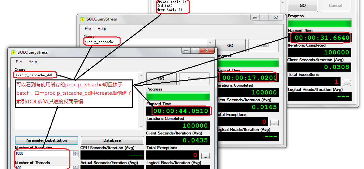
Task: Click exceptions details button beside red 0 in front window
Action: [205, 156]
